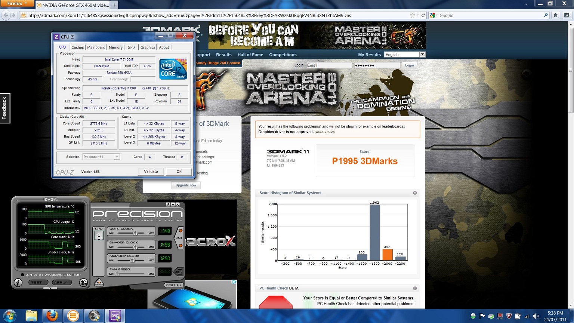Open the Windows Start button
Viewport: 574px width, 323px height.
(9, 316)
